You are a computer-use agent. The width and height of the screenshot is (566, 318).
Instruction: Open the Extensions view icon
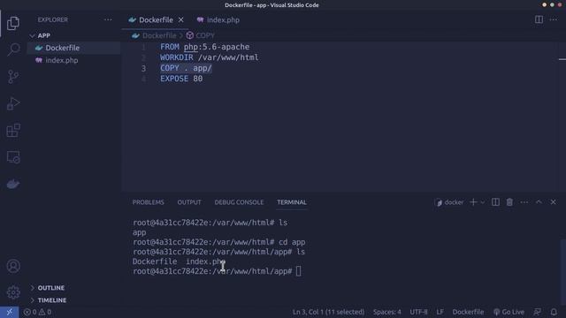[13, 130]
